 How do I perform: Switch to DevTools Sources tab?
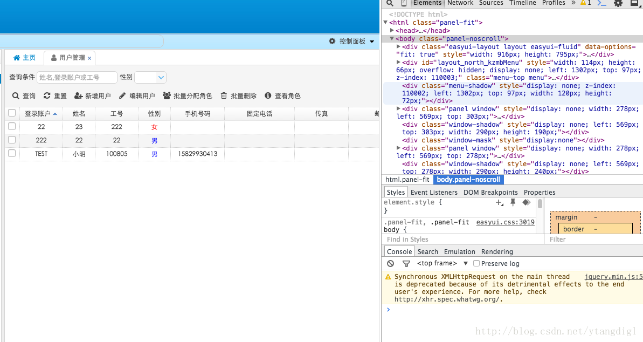click(491, 3)
